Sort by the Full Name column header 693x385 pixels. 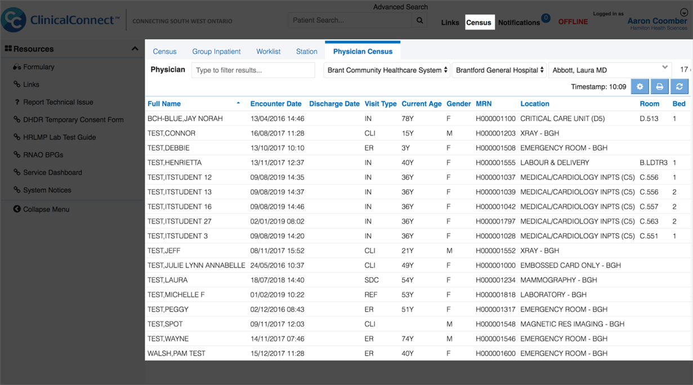(x=164, y=104)
